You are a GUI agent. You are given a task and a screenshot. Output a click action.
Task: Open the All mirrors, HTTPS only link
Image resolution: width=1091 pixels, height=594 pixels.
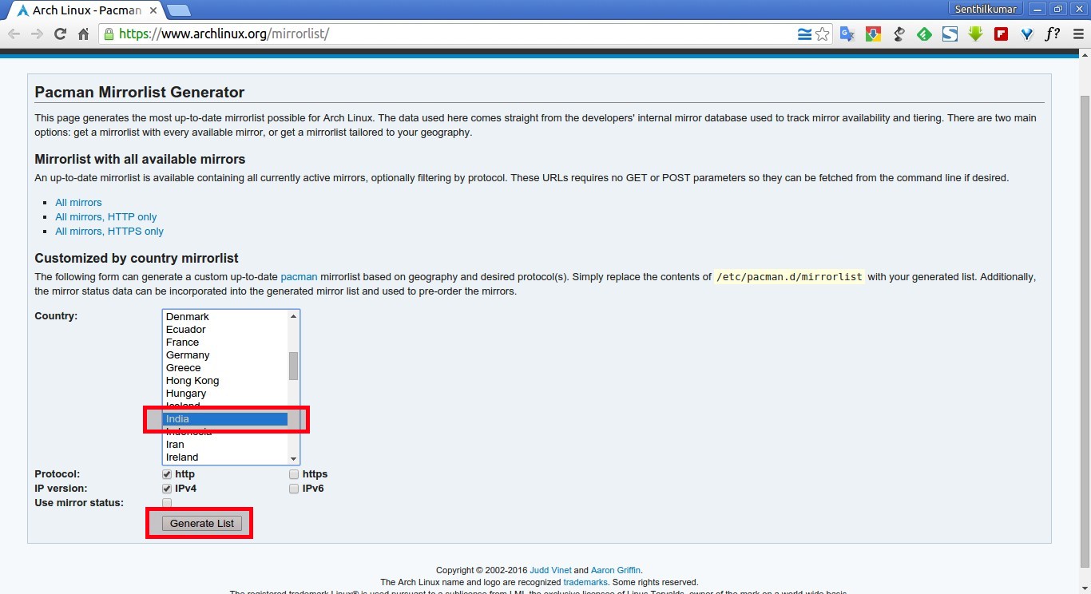[109, 231]
